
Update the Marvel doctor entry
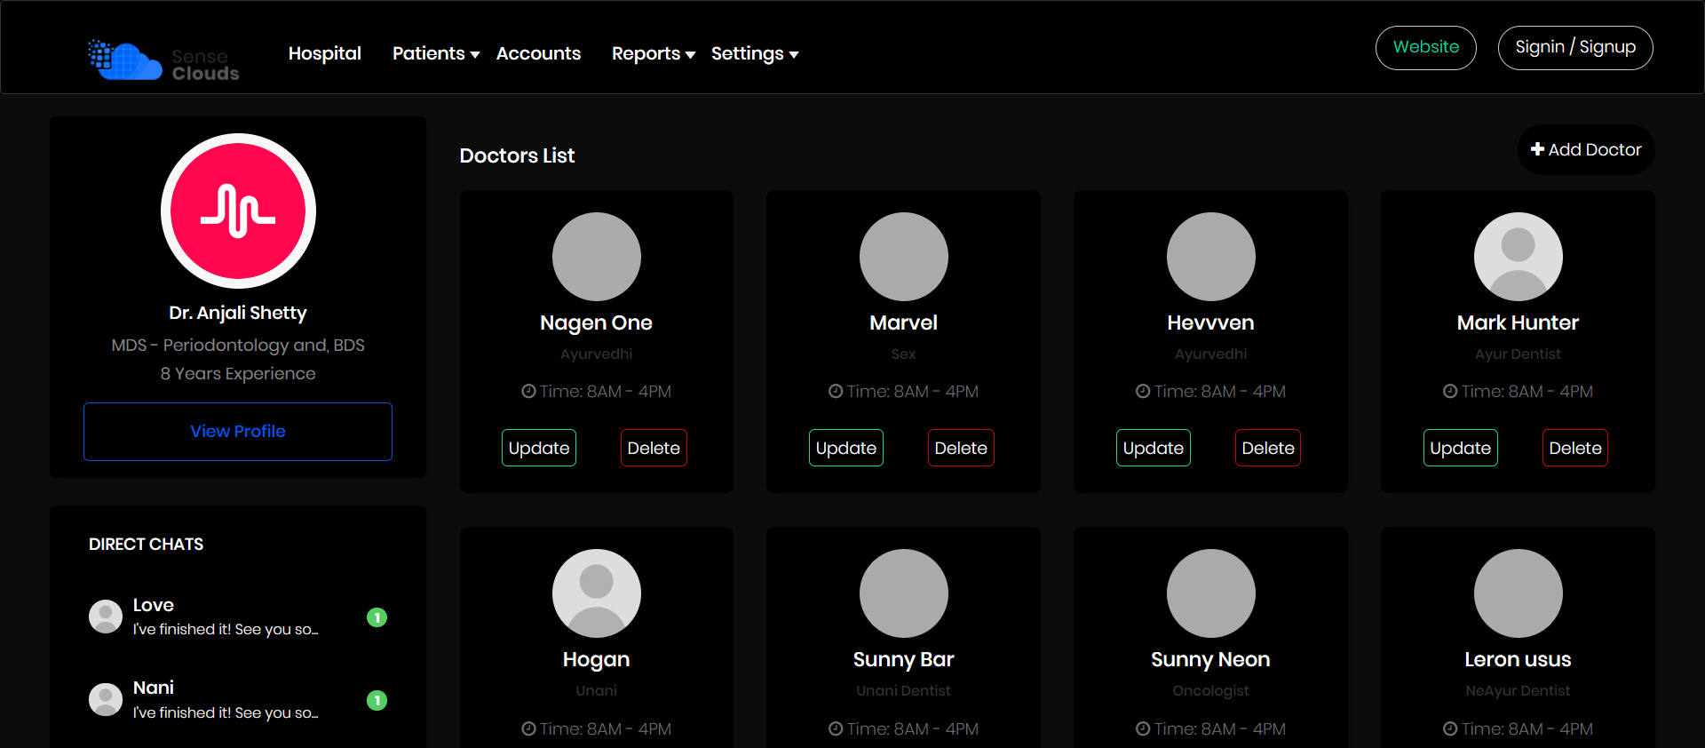click(x=846, y=448)
